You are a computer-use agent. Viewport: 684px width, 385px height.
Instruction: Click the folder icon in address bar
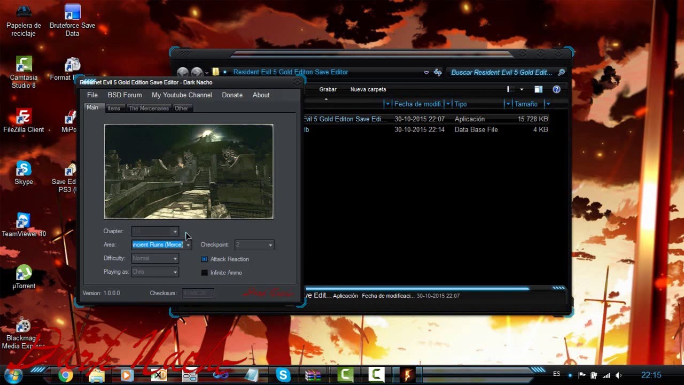216,72
